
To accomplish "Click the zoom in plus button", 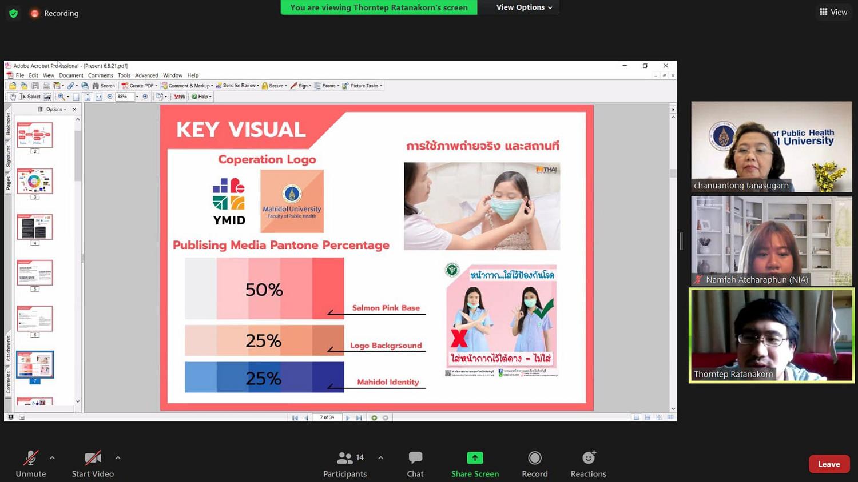I will click(145, 97).
